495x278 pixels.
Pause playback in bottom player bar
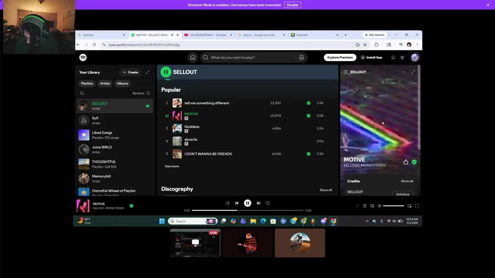point(247,203)
